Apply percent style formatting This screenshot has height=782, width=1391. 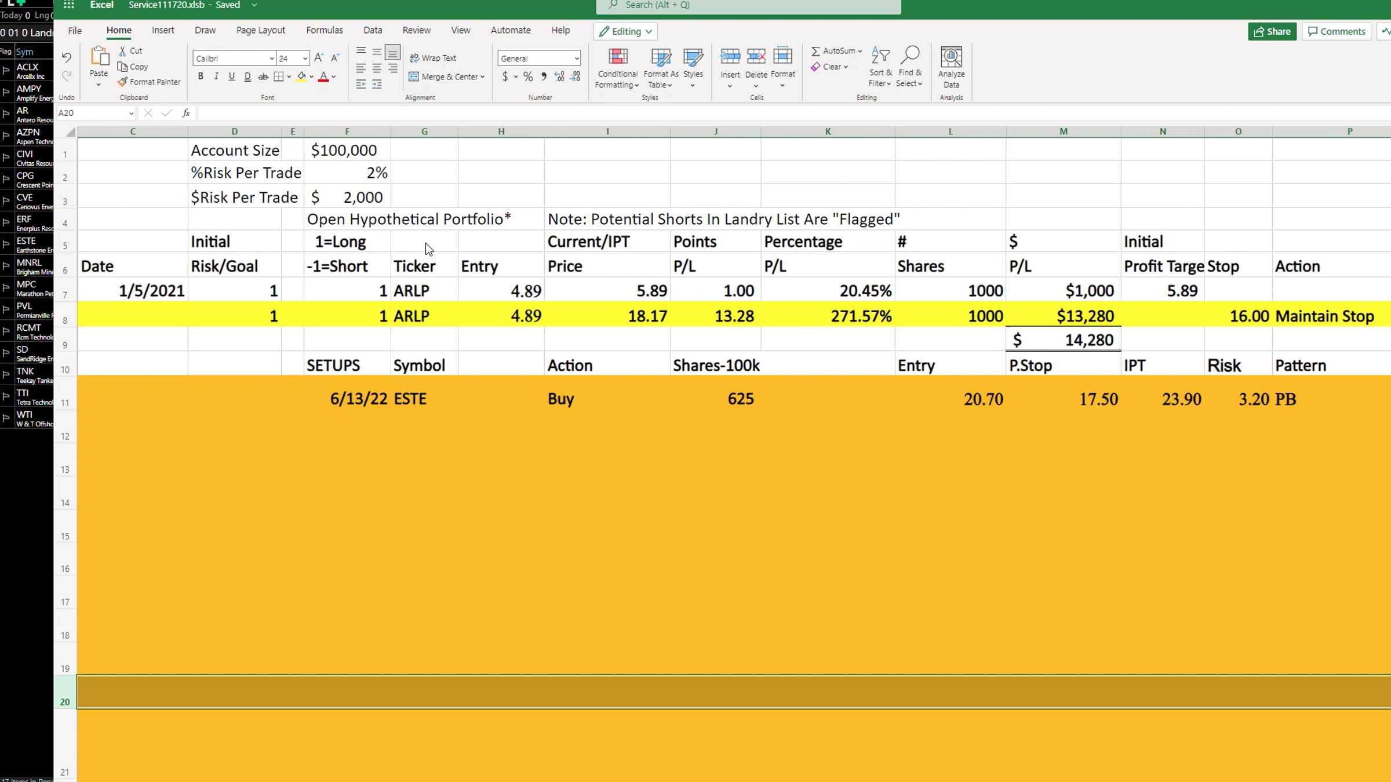point(528,76)
